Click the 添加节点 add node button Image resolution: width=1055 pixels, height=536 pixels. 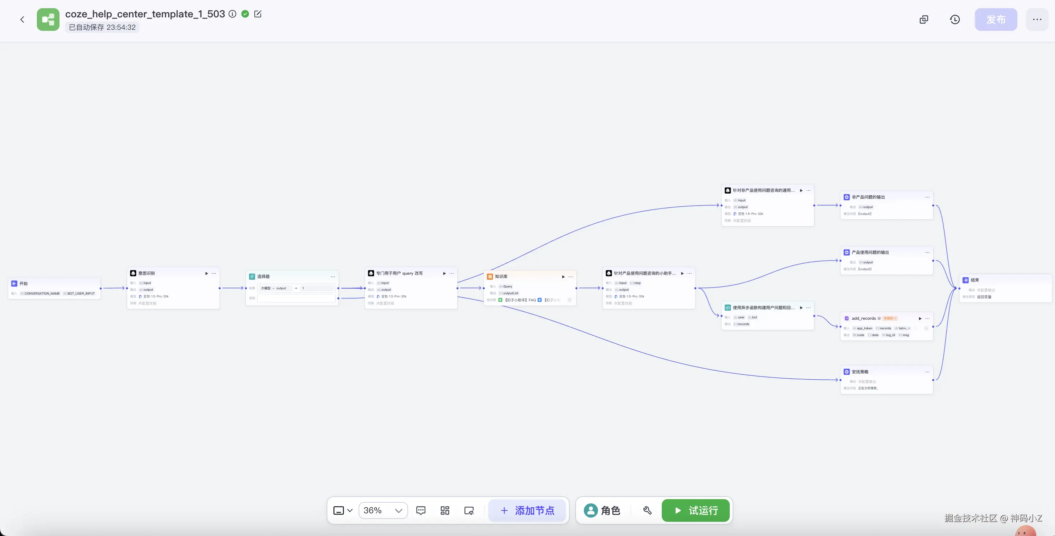pos(527,510)
